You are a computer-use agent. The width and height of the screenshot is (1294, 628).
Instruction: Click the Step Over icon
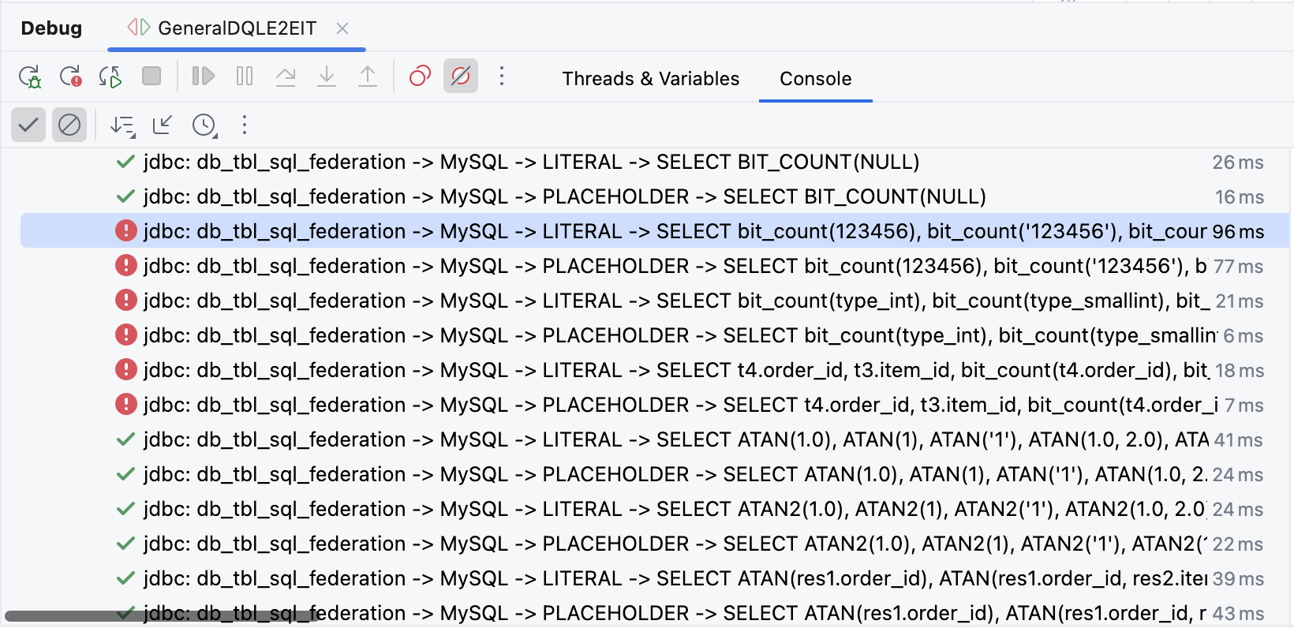286,77
